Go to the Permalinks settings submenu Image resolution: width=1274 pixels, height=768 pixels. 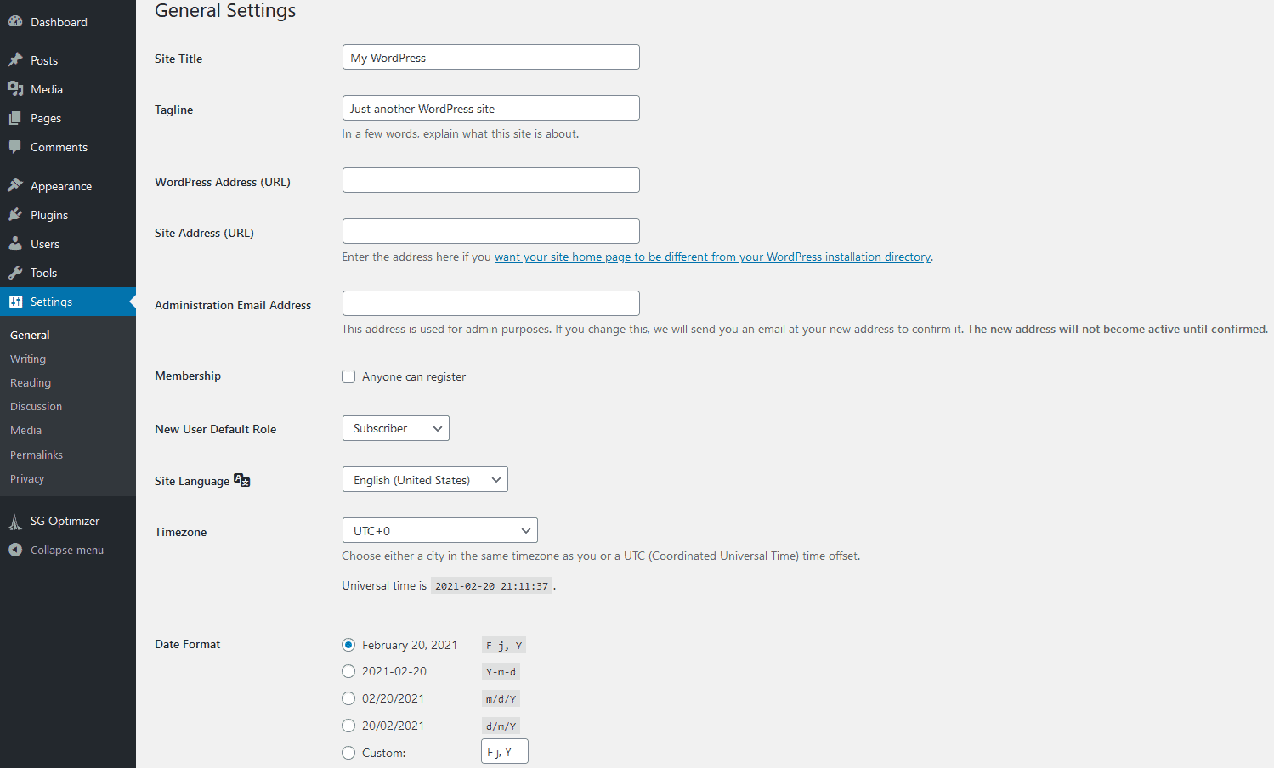[37, 455]
